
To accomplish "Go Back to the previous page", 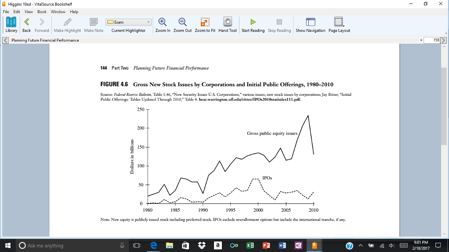I will click(x=26, y=24).
